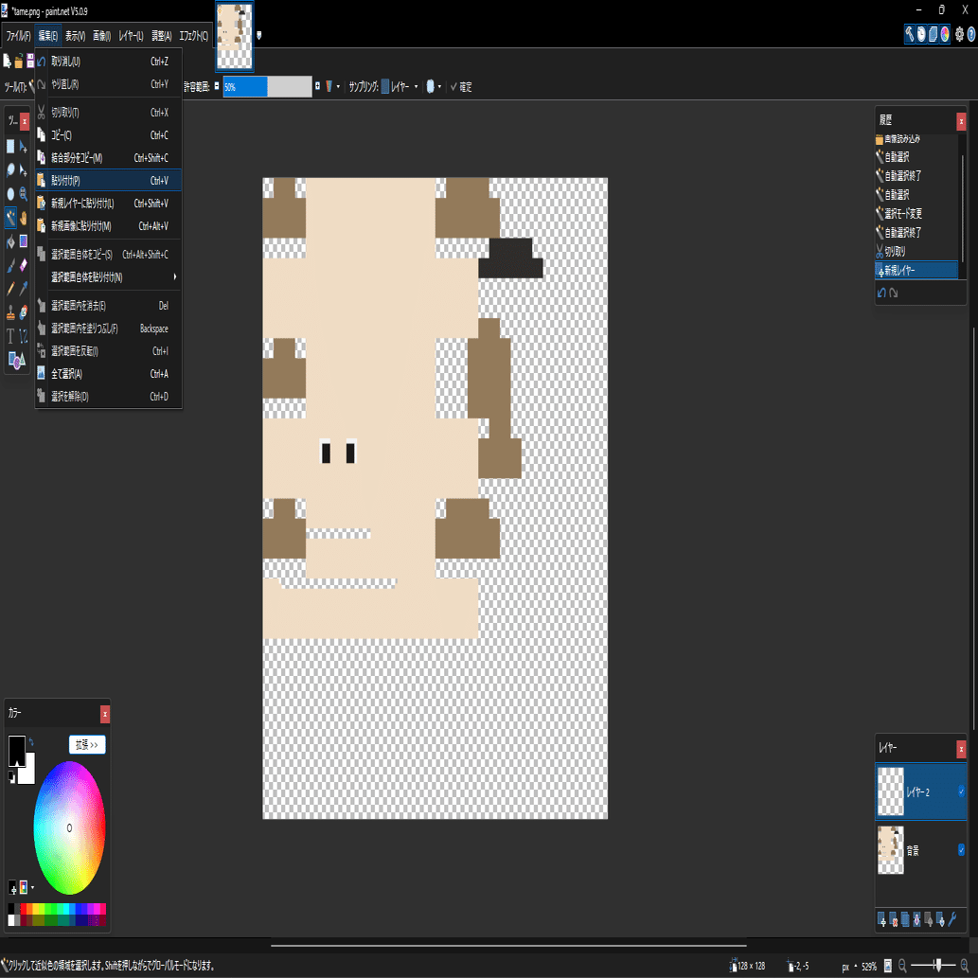Screen dimensions: 978x978
Task: Close the 履歴 history panel
Action: pos(961,121)
